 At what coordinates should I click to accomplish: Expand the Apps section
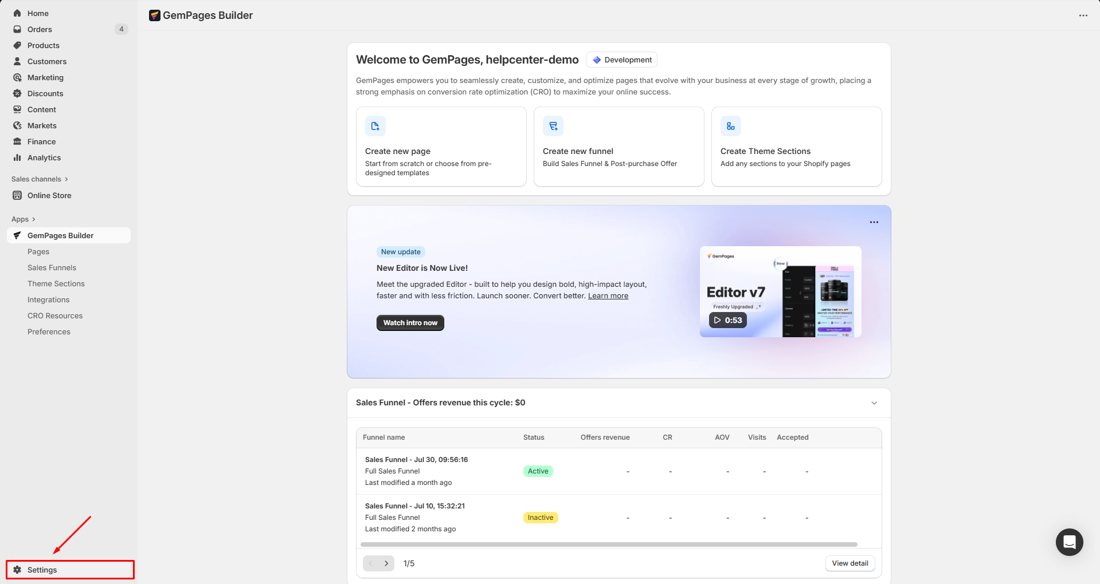(x=24, y=219)
